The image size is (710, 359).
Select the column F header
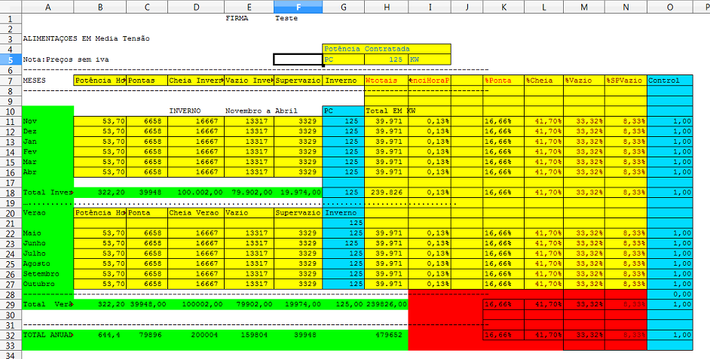tap(298, 7)
